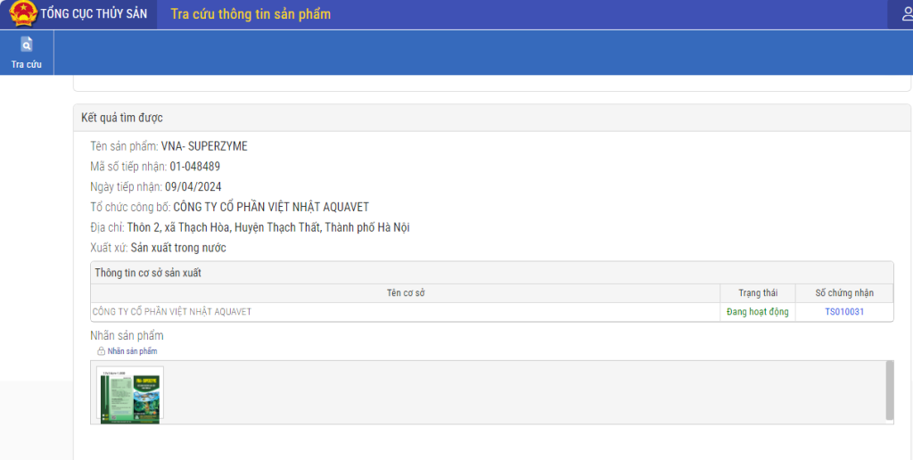Click the Tra cứu thông tin sản phẩm title
Screen dimensions: 913x460
(251, 14)
